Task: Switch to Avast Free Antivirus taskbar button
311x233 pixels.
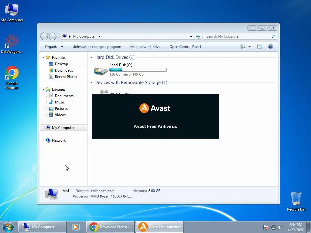Action: (159, 227)
